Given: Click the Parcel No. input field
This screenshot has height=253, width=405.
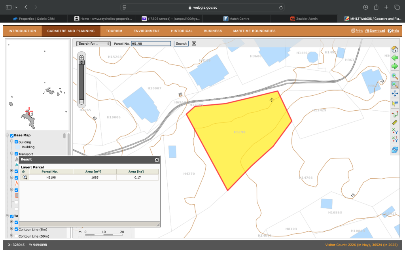Looking at the screenshot, I should (151, 43).
